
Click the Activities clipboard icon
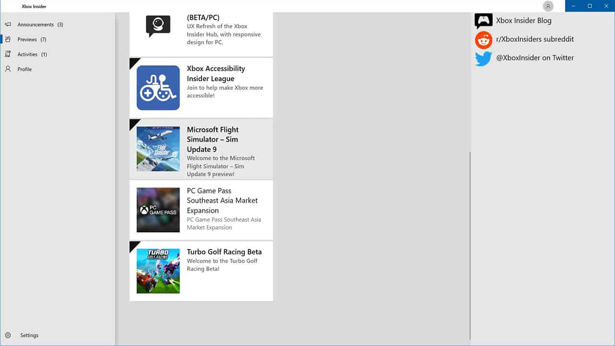coord(8,54)
